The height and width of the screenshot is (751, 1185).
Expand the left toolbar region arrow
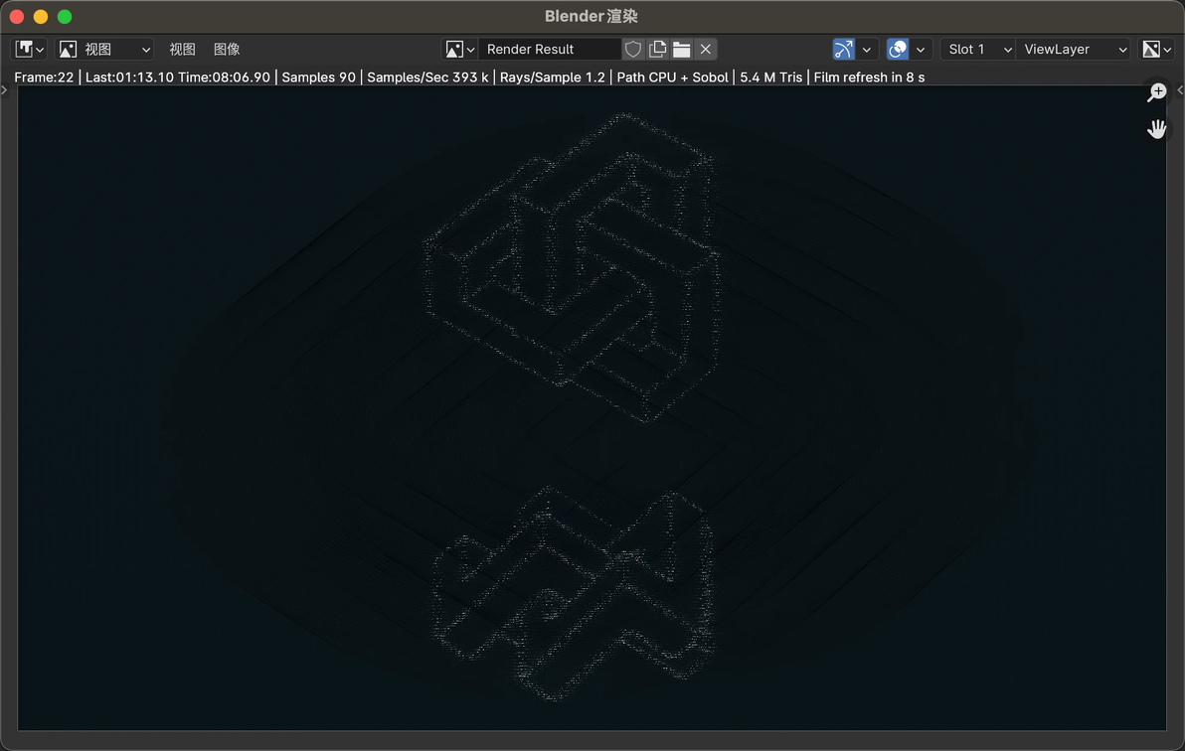click(x=5, y=90)
